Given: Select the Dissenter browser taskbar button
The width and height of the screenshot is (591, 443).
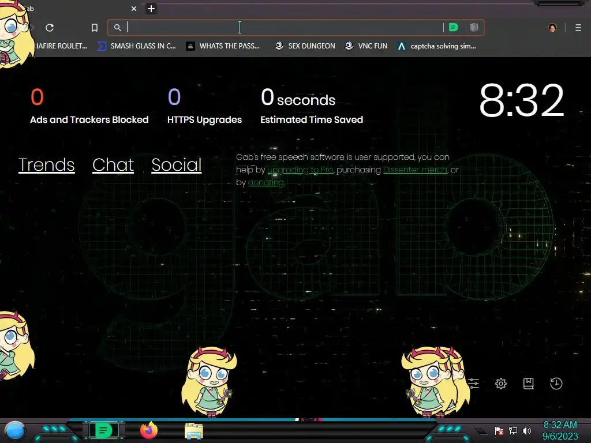Looking at the screenshot, I should click(x=104, y=430).
